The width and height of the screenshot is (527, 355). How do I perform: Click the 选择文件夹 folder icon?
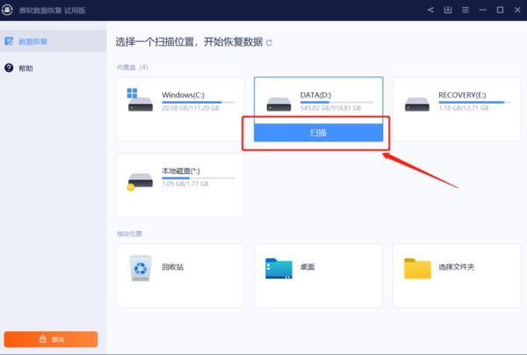(x=417, y=268)
